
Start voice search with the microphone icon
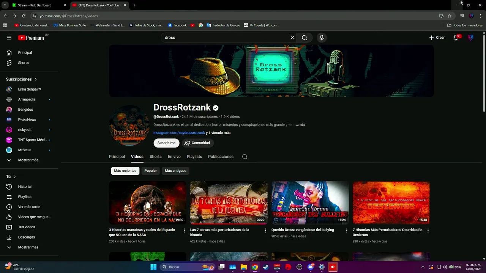pyautogui.click(x=322, y=38)
